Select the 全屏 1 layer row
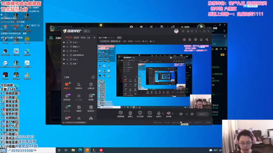273x153 pixels. point(79,64)
